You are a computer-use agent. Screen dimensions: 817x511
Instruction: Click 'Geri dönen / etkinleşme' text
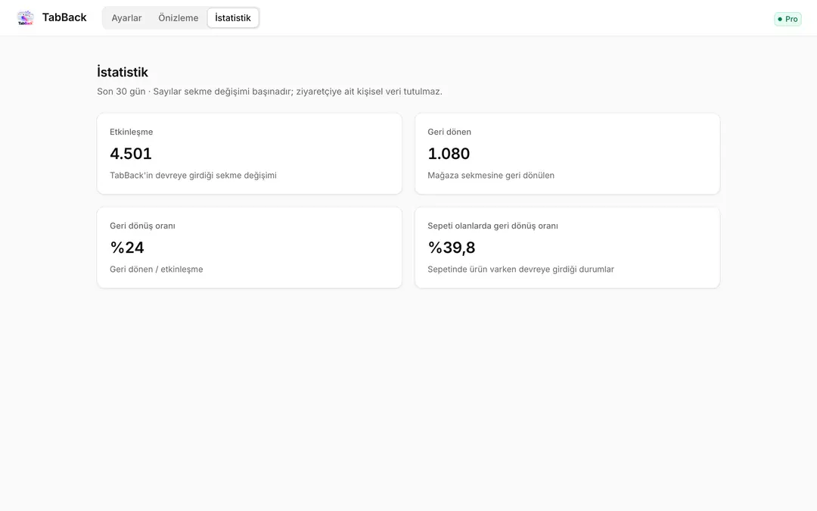pyautogui.click(x=157, y=269)
